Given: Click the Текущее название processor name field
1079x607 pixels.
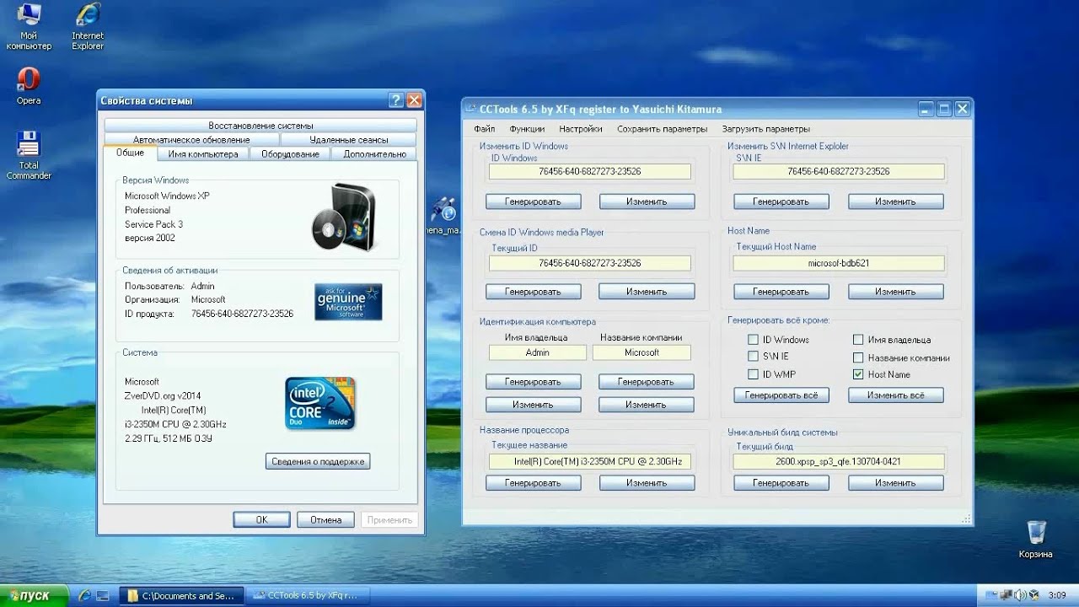Looking at the screenshot, I should [x=590, y=461].
